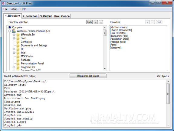The width and height of the screenshot is (174, 131).
Task: Select [My Documents] in Favorites list
Action: (x=119, y=27)
